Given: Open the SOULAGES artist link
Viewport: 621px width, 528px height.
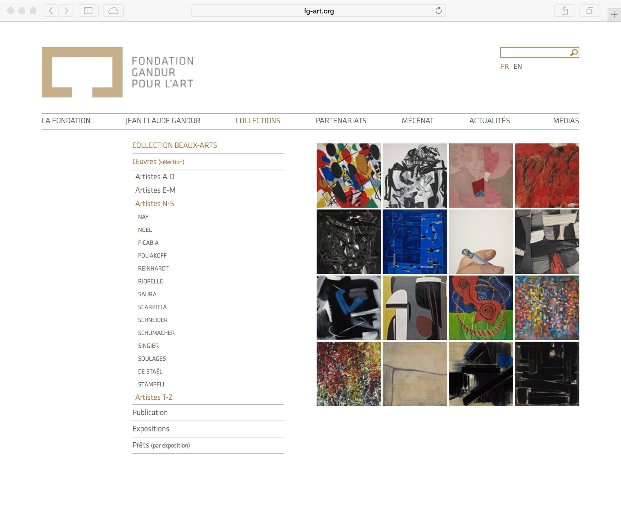Looking at the screenshot, I should pos(152,359).
